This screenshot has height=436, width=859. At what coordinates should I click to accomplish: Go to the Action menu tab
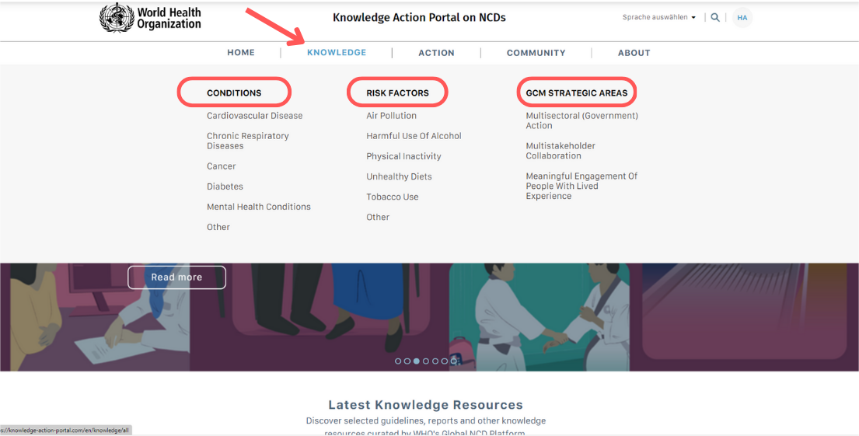pos(436,53)
